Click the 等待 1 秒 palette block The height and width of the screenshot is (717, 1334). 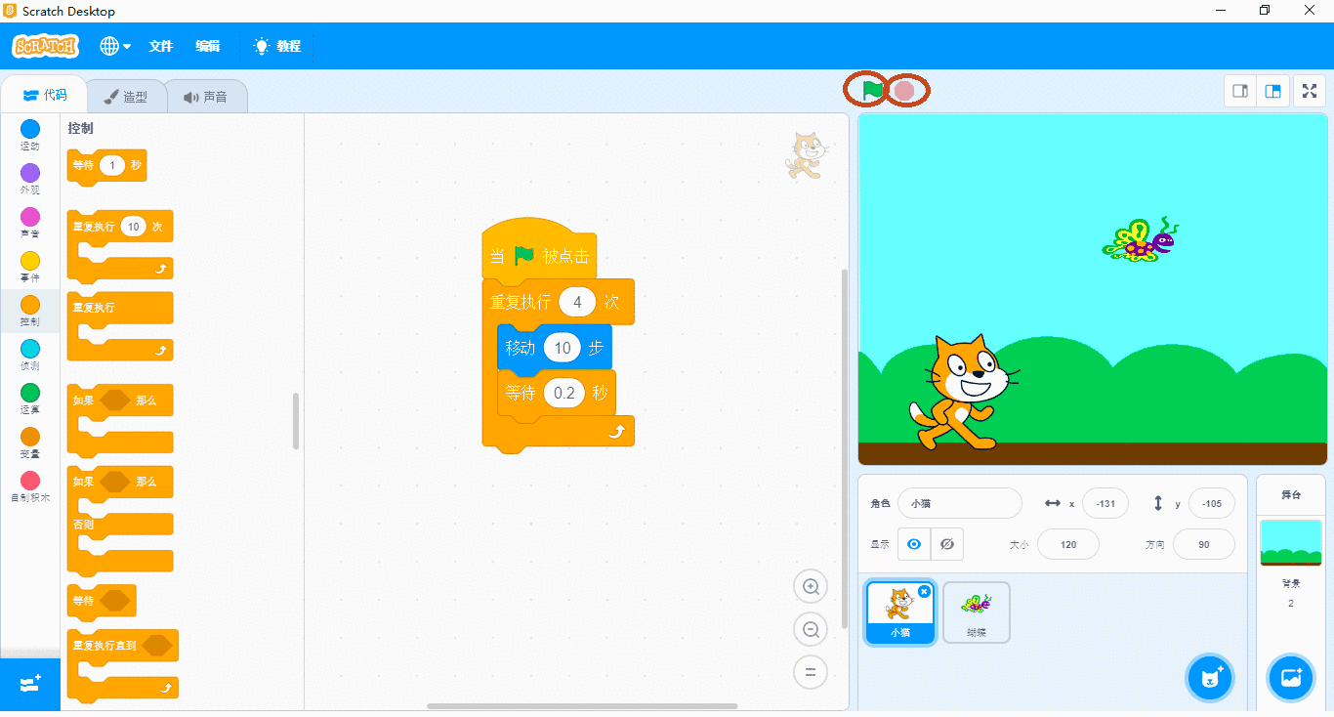click(106, 166)
